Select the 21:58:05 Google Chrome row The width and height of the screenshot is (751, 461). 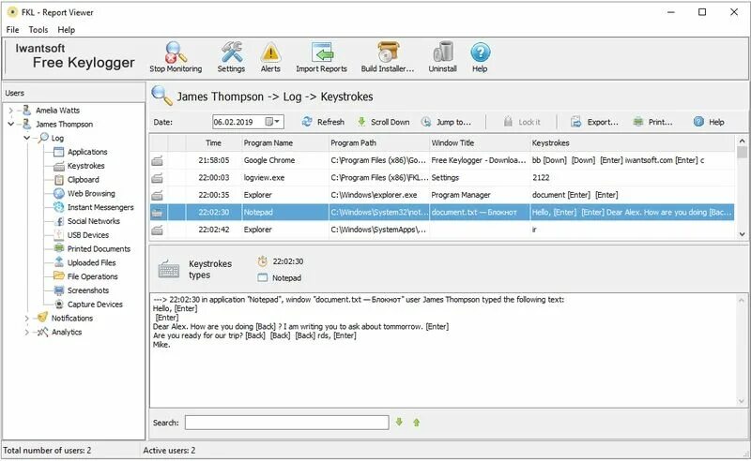pyautogui.click(x=442, y=160)
